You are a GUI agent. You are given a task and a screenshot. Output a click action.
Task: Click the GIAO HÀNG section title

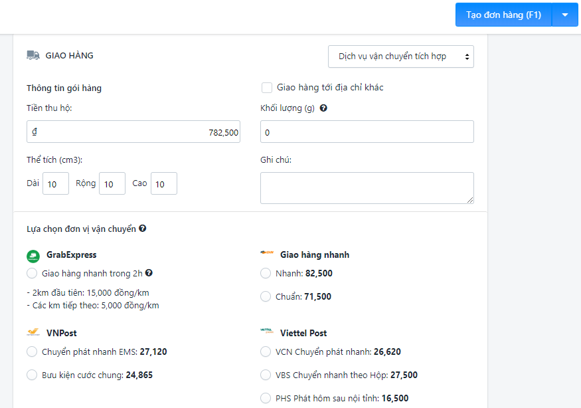69,56
